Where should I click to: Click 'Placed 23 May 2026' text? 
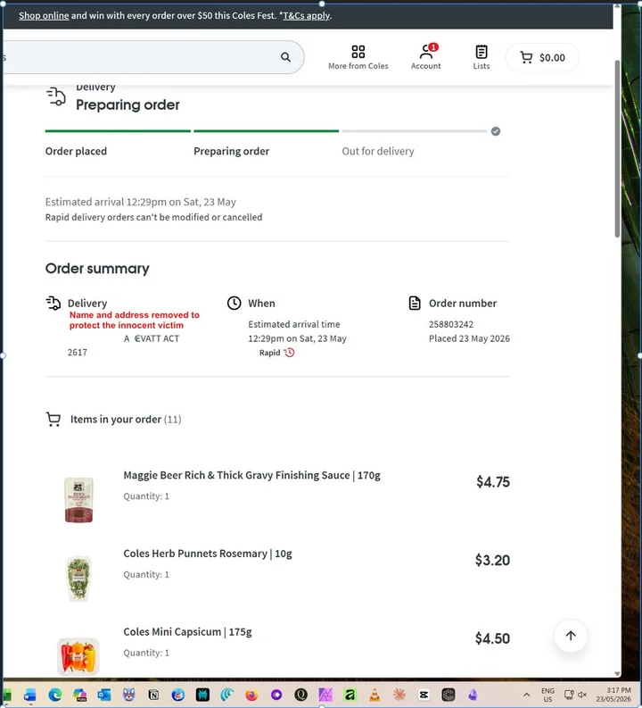(469, 338)
